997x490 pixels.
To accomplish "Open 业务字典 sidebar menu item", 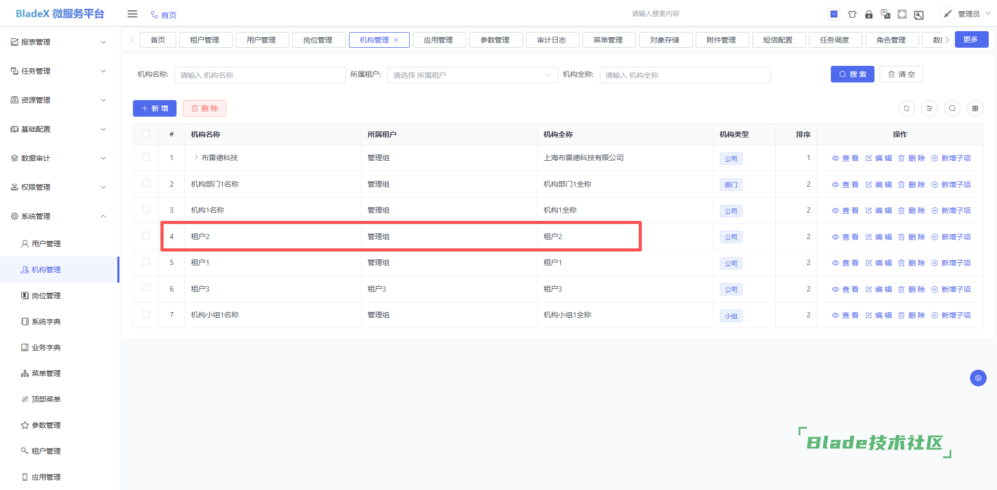I will coord(60,347).
